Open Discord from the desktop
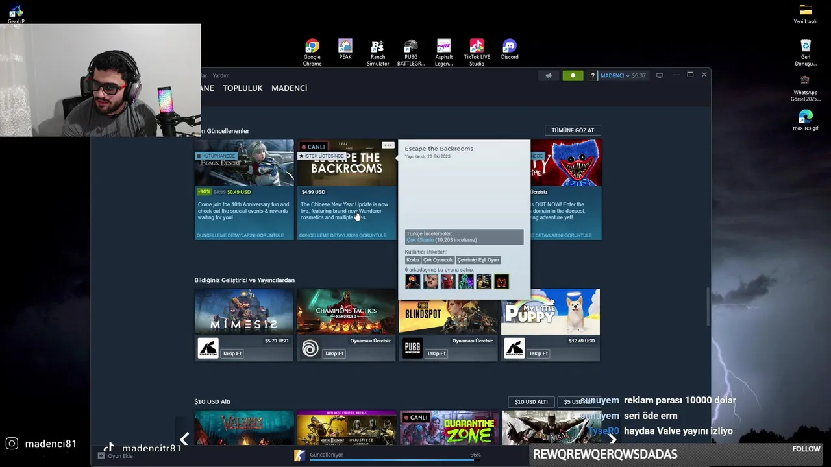Viewport: 831px width, 467px height. tap(510, 50)
